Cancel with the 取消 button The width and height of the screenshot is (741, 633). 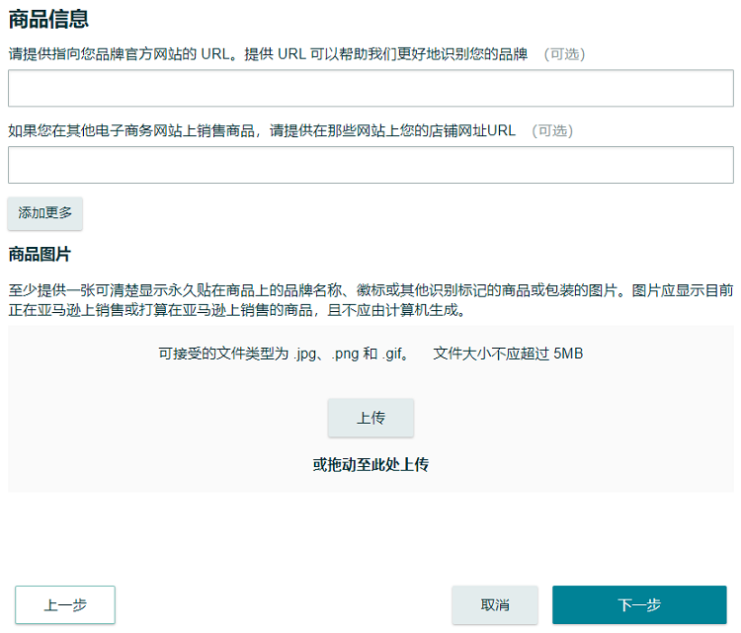pos(495,605)
